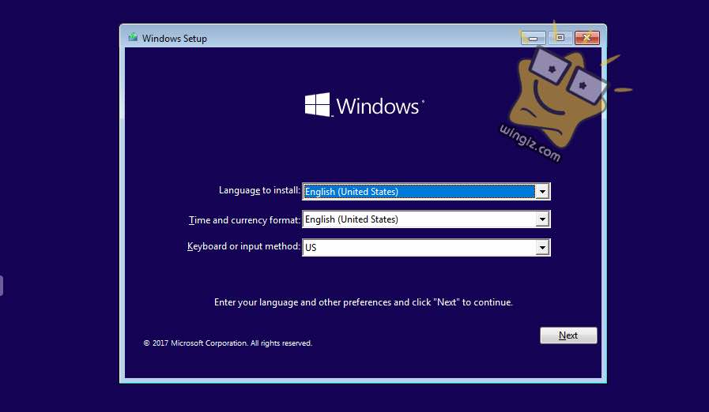Click the "Windows Setup" title text
This screenshot has width=709, height=412.
point(175,39)
